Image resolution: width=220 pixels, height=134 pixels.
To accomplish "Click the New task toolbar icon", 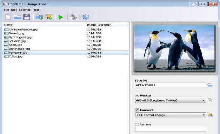I will [8, 17].
